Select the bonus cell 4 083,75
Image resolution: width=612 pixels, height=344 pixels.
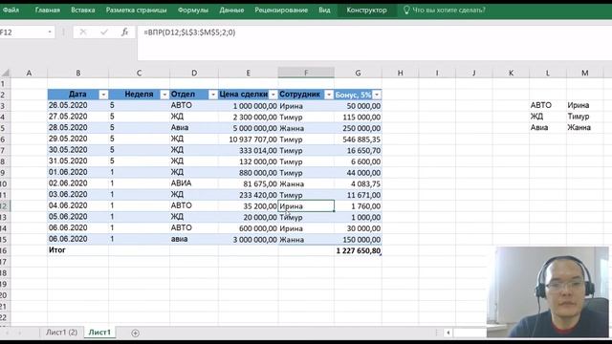click(x=358, y=183)
